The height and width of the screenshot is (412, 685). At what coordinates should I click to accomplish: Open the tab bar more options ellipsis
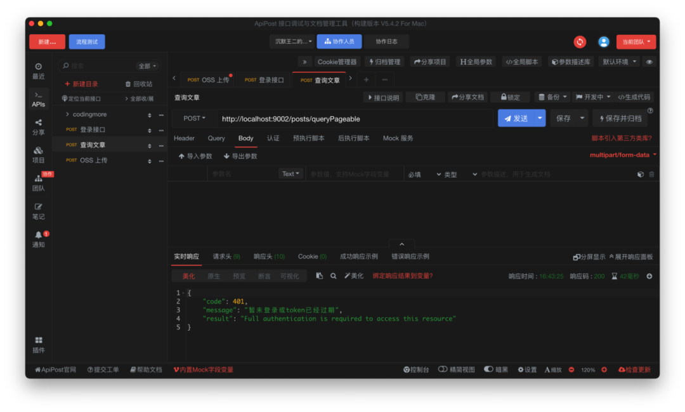click(x=384, y=79)
